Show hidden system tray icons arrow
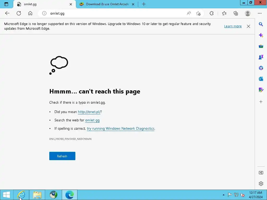Viewport: 267px width, 200px height. point(223,195)
